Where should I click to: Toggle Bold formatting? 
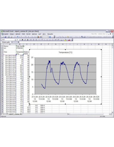tap(22, 40)
